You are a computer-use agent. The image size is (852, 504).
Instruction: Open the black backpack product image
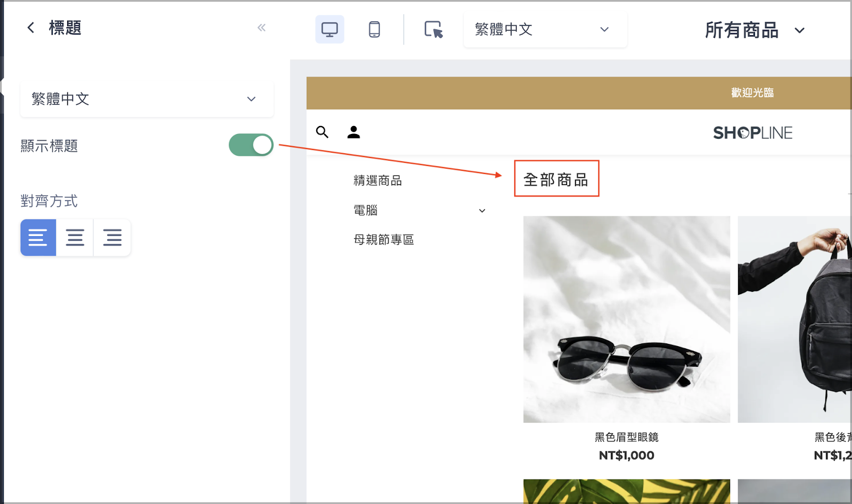[x=794, y=319]
